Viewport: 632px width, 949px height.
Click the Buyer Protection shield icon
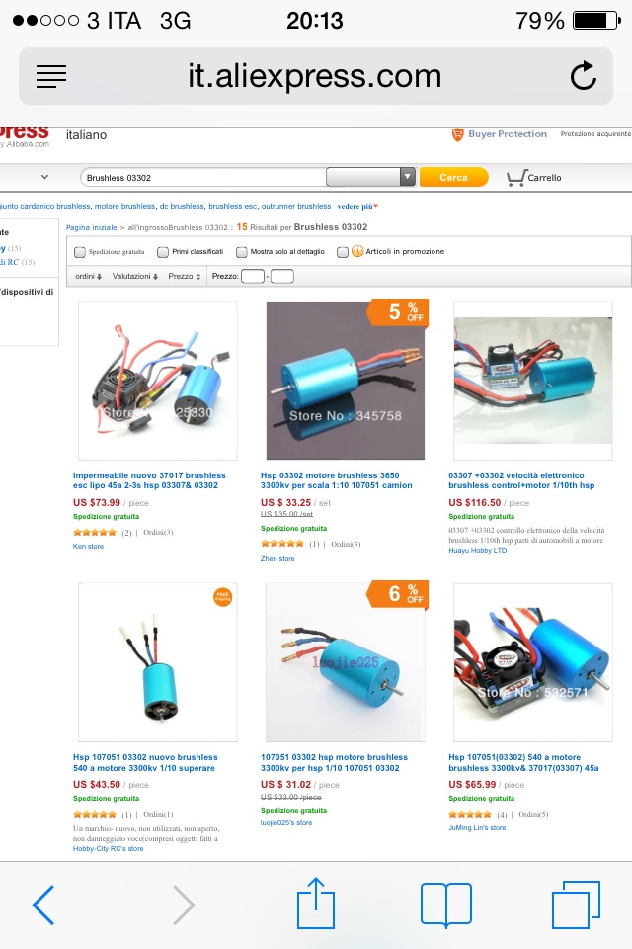458,134
